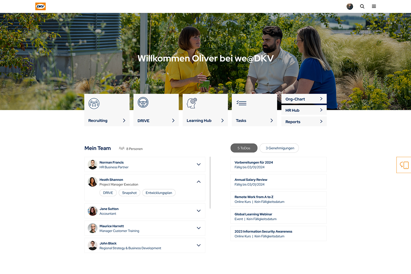Screen dimensions: 411x274
Task: Open the hamburger menu
Action: [374, 6]
